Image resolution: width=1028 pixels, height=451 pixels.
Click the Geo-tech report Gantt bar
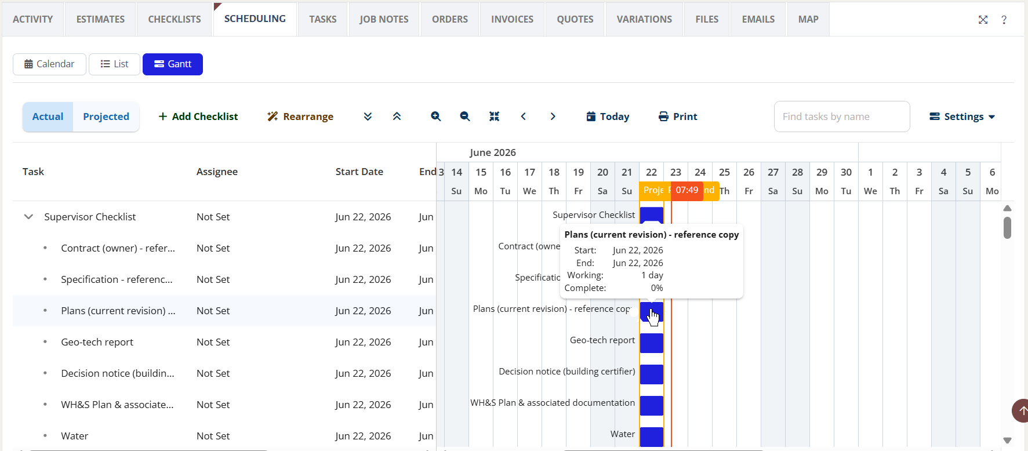coord(652,343)
